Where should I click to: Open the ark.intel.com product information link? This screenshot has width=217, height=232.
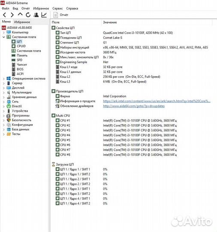[157, 101]
